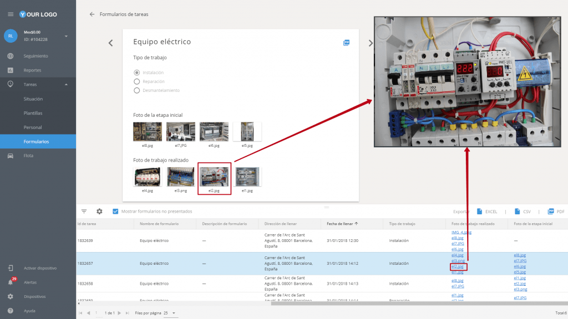Open the table settings gear
Image resolution: width=568 pixels, height=319 pixels.
99,211
